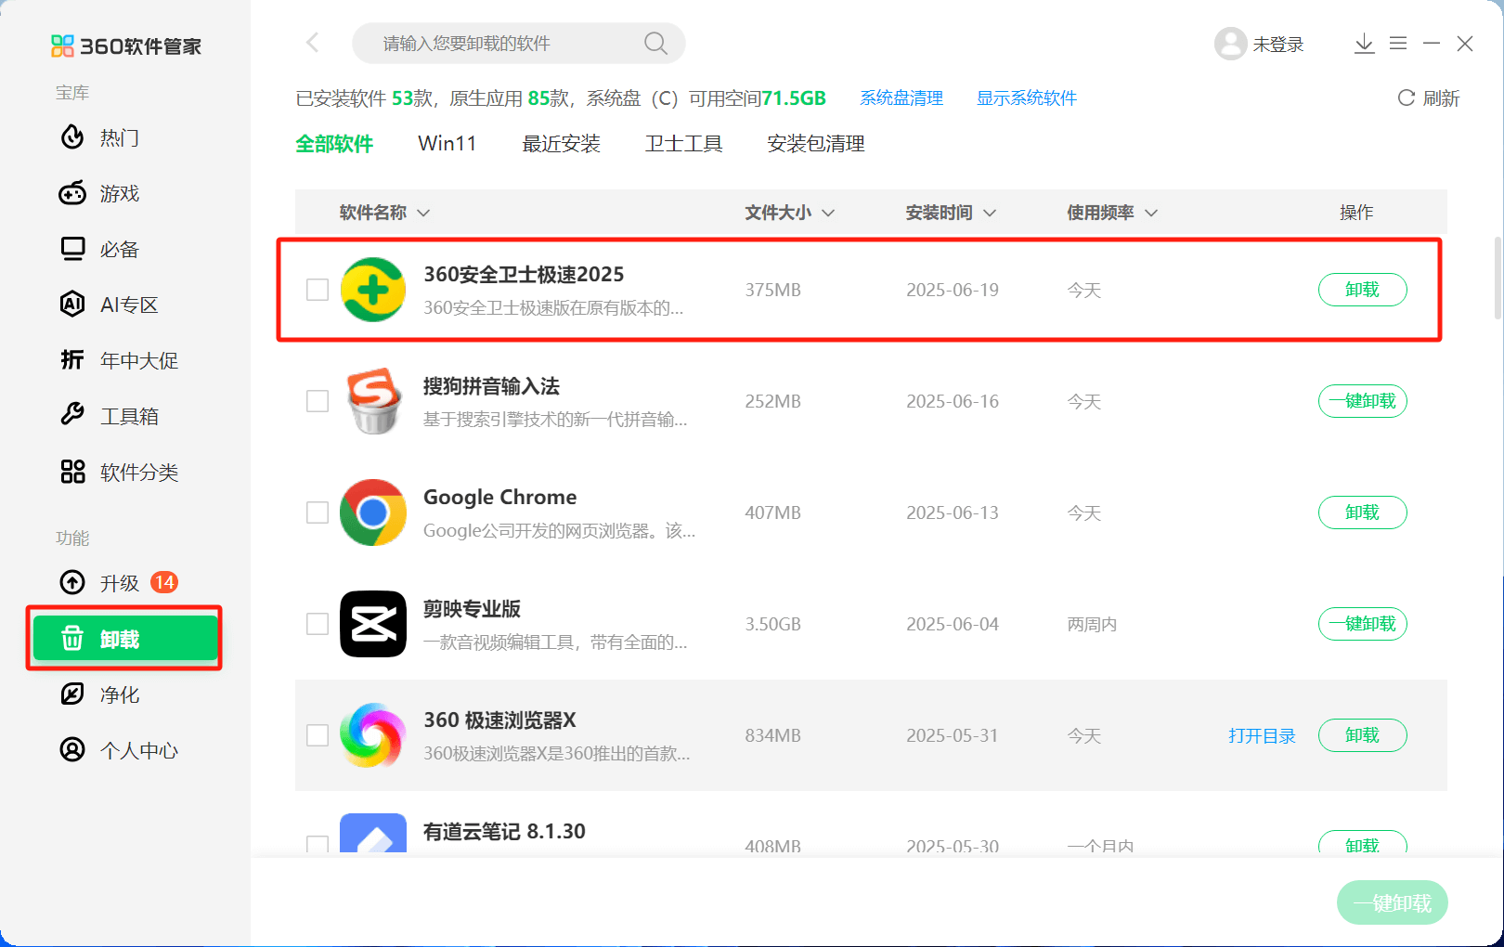The image size is (1504, 947).
Task: Click the Google Chrome app icon
Action: [373, 512]
